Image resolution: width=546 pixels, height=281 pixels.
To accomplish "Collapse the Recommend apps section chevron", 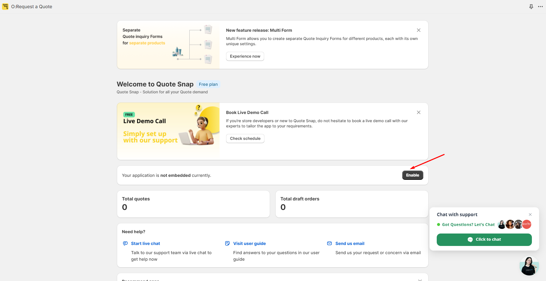I will 420,279.
